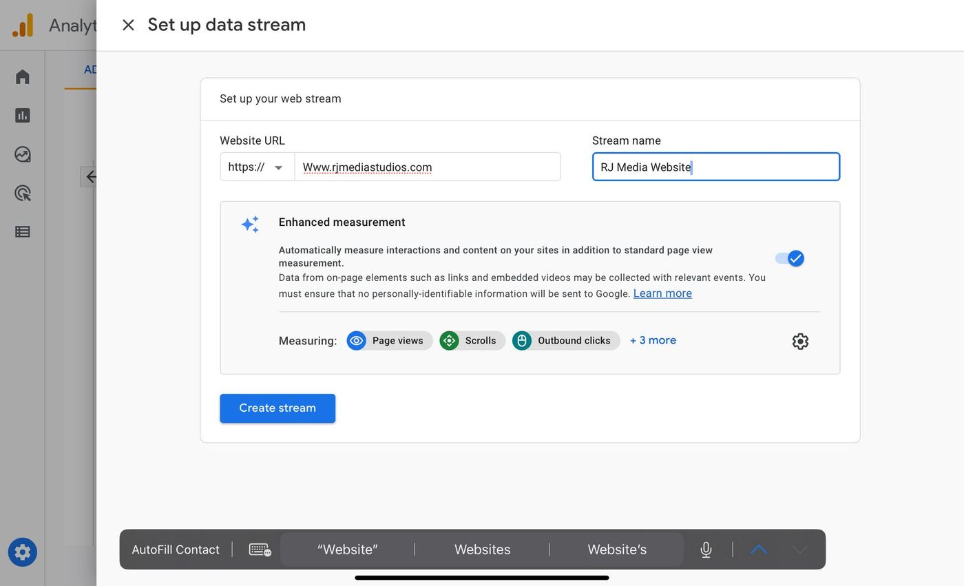Screen dimensions: 964x586
Task: Click the Stream name input field
Action: [716, 167]
